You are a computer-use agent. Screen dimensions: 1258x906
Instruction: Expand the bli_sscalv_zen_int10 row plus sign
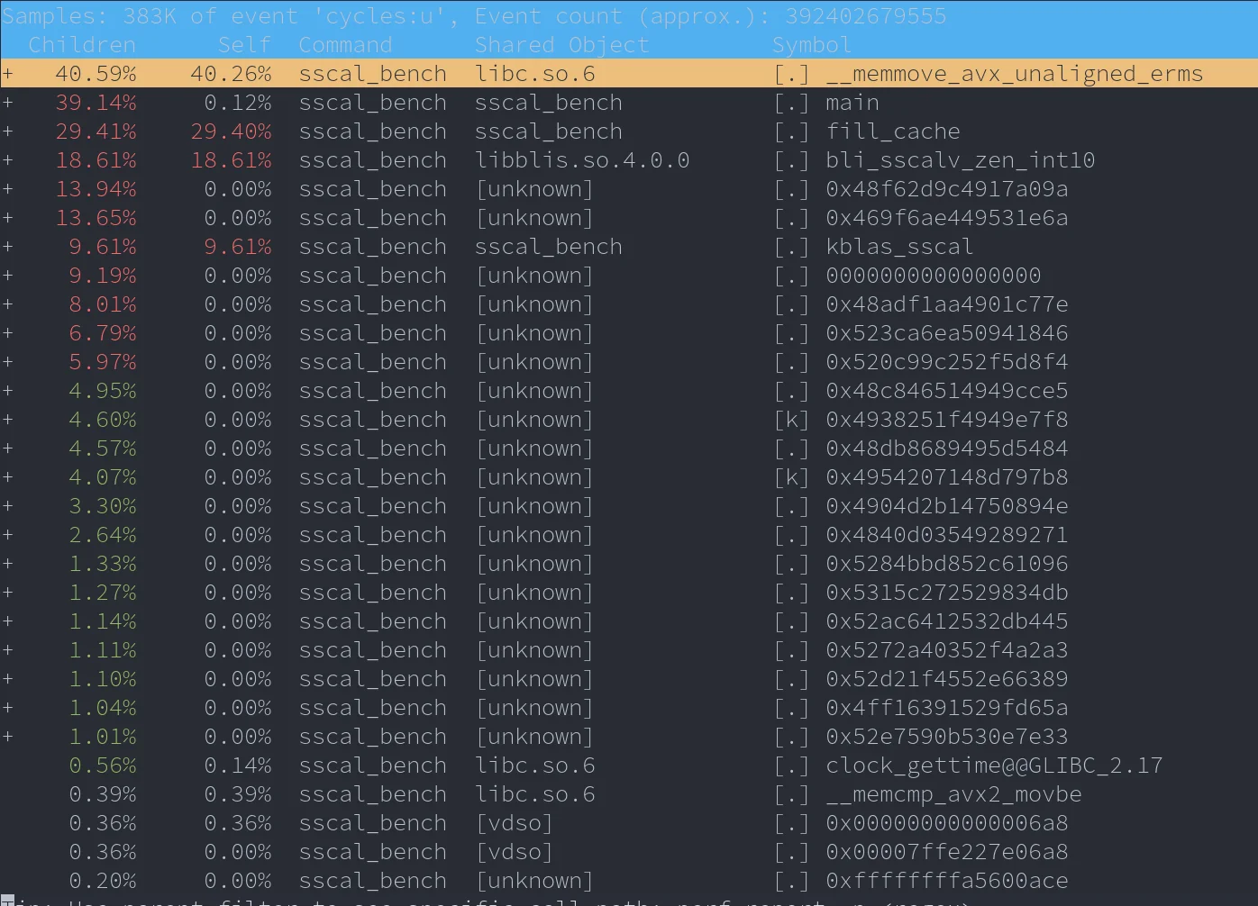click(x=8, y=160)
